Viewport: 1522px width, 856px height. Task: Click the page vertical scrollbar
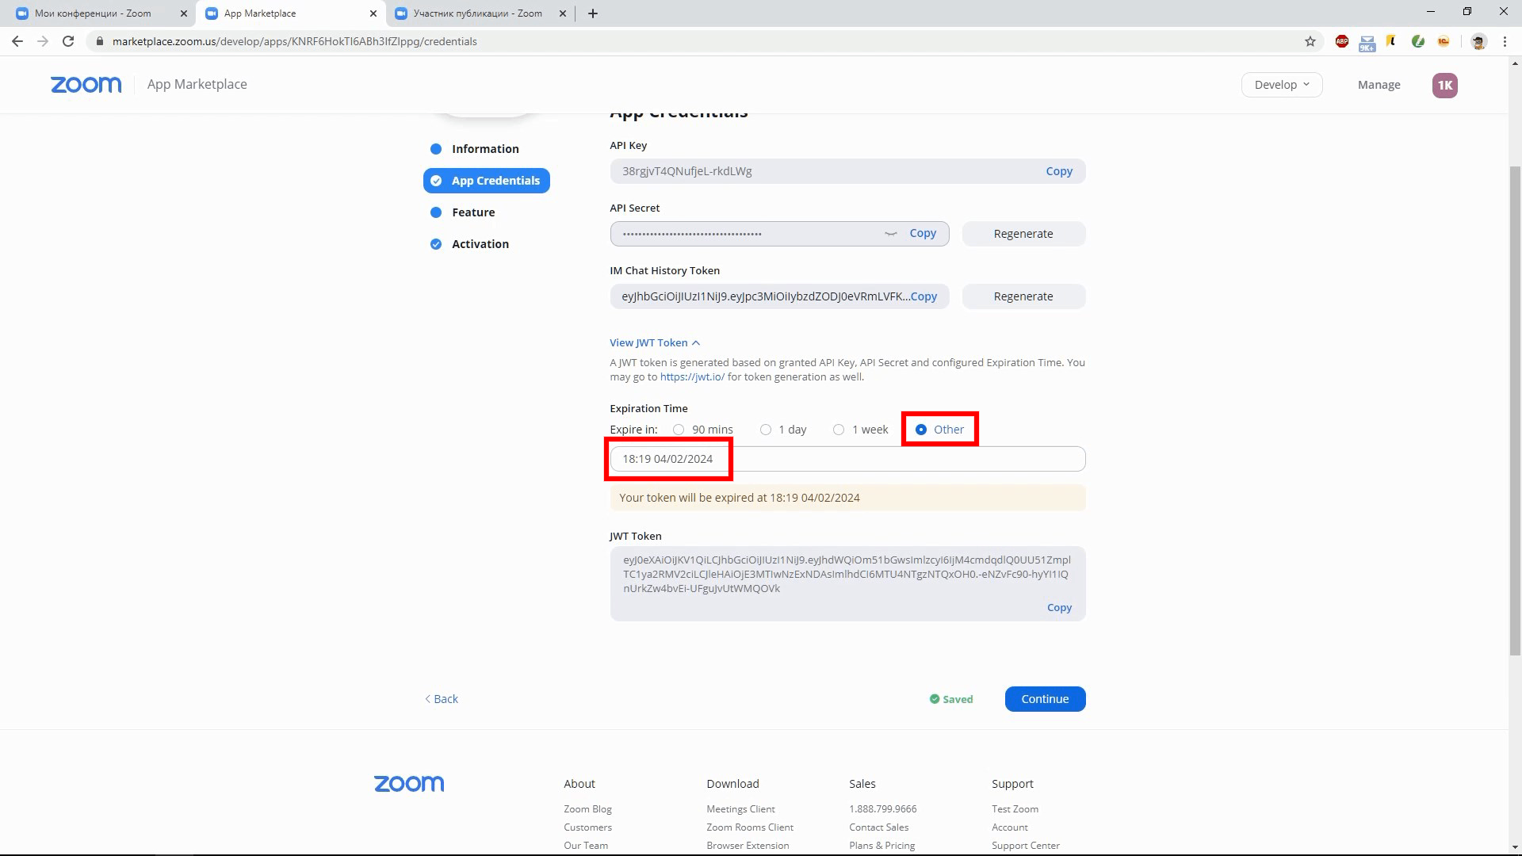[x=1515, y=411]
